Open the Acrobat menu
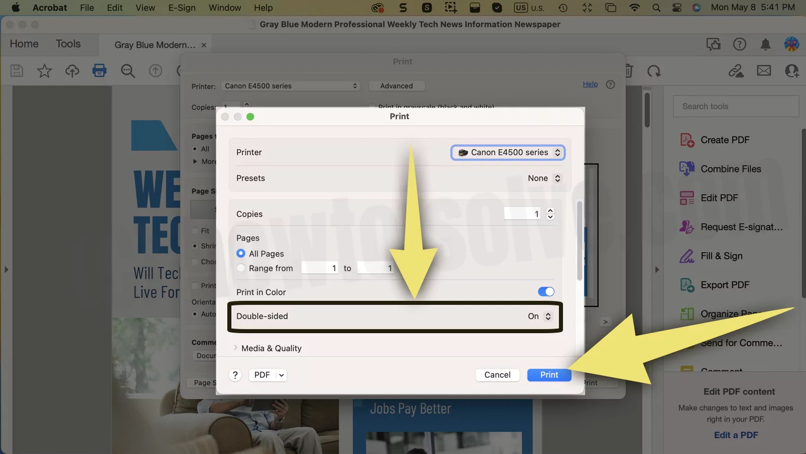The width and height of the screenshot is (806, 454). [50, 8]
